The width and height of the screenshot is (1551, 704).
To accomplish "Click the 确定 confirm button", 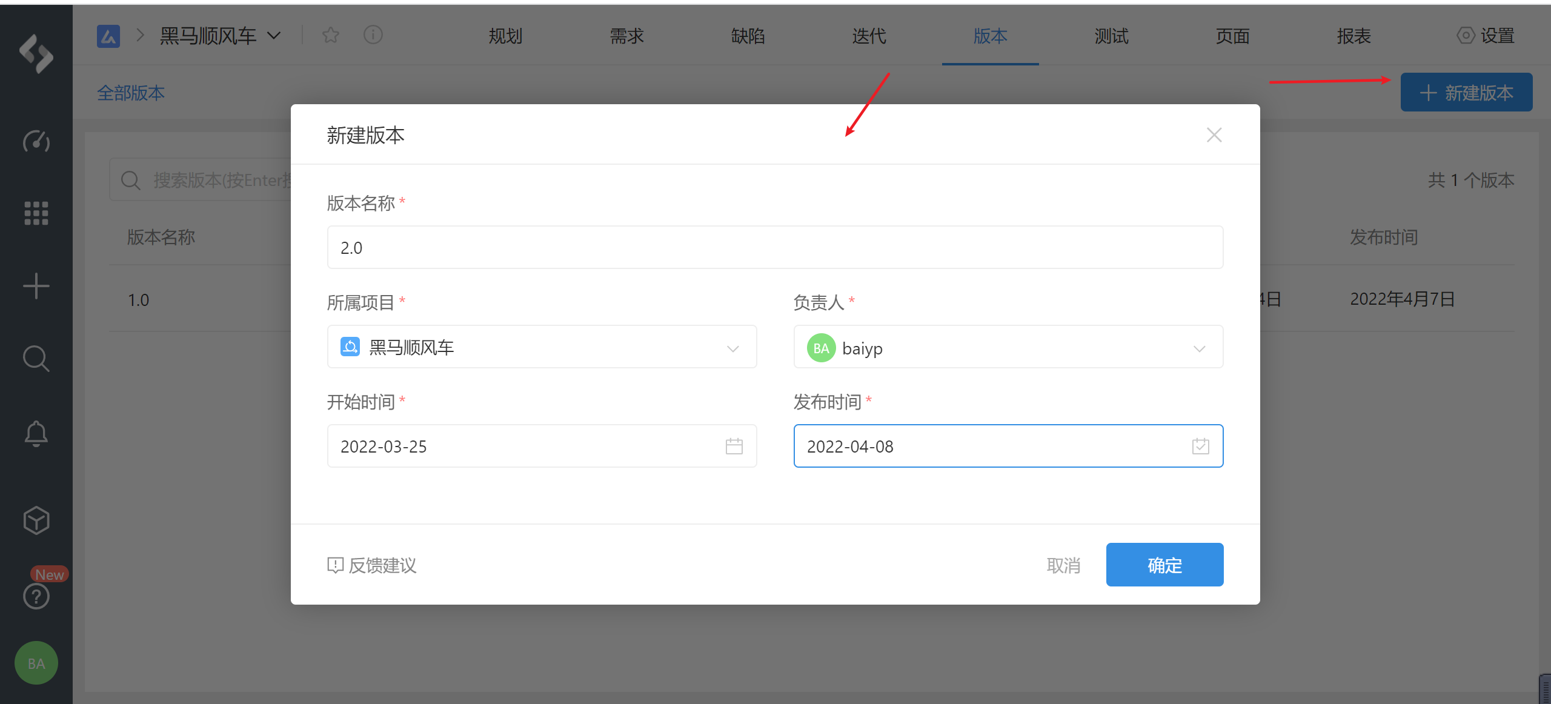I will (1164, 565).
